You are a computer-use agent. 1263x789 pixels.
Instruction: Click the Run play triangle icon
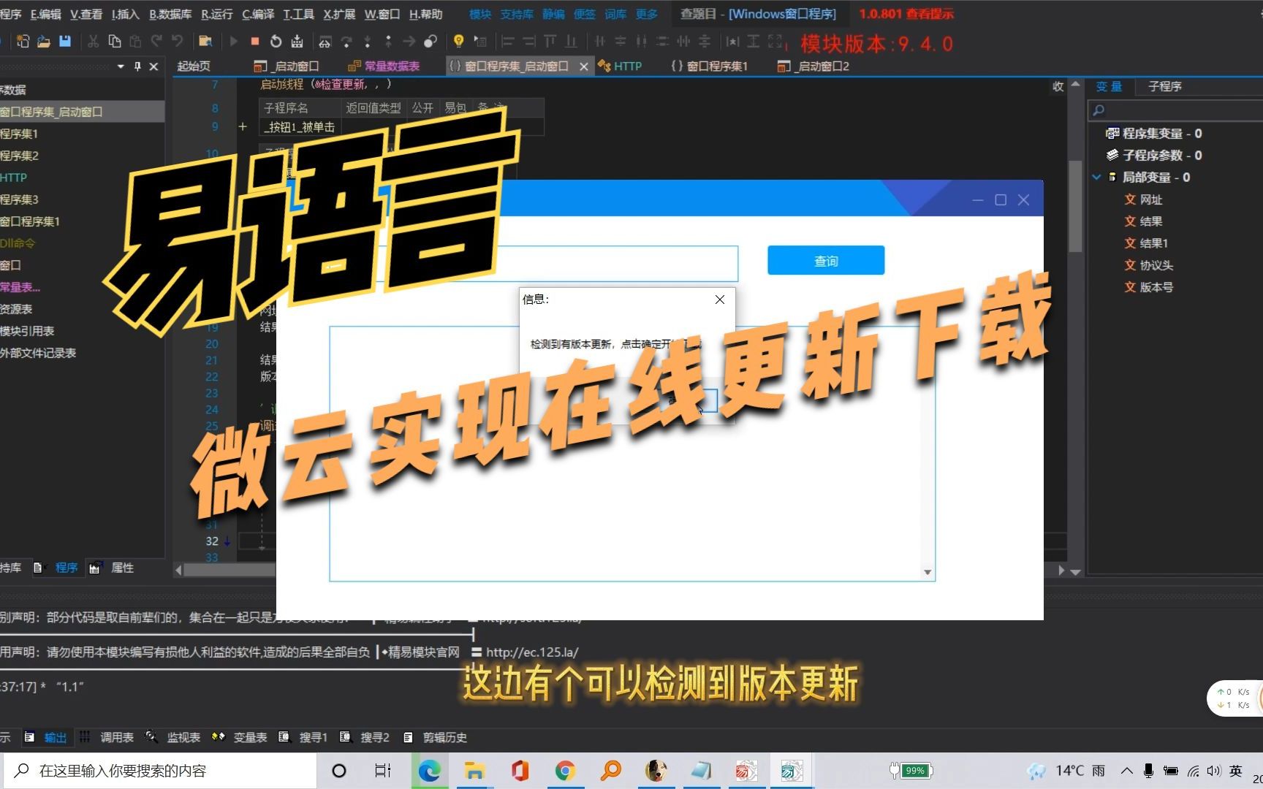pos(234,42)
